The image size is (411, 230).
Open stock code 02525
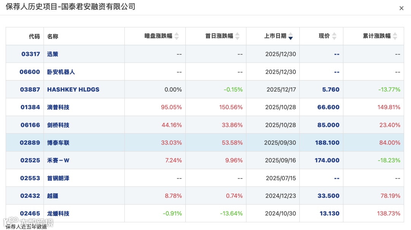tap(30, 160)
